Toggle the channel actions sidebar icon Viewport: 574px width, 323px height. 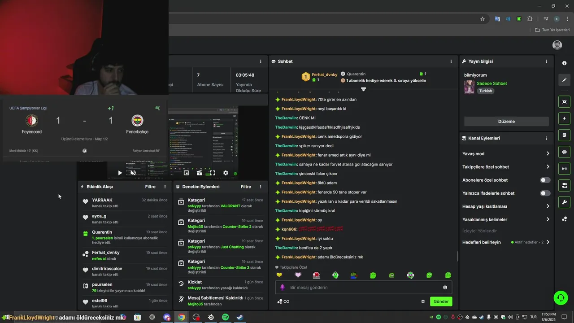(x=564, y=185)
